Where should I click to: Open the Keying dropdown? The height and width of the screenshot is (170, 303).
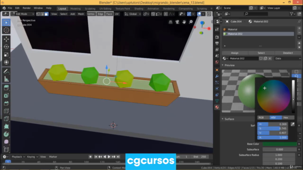click(32, 157)
